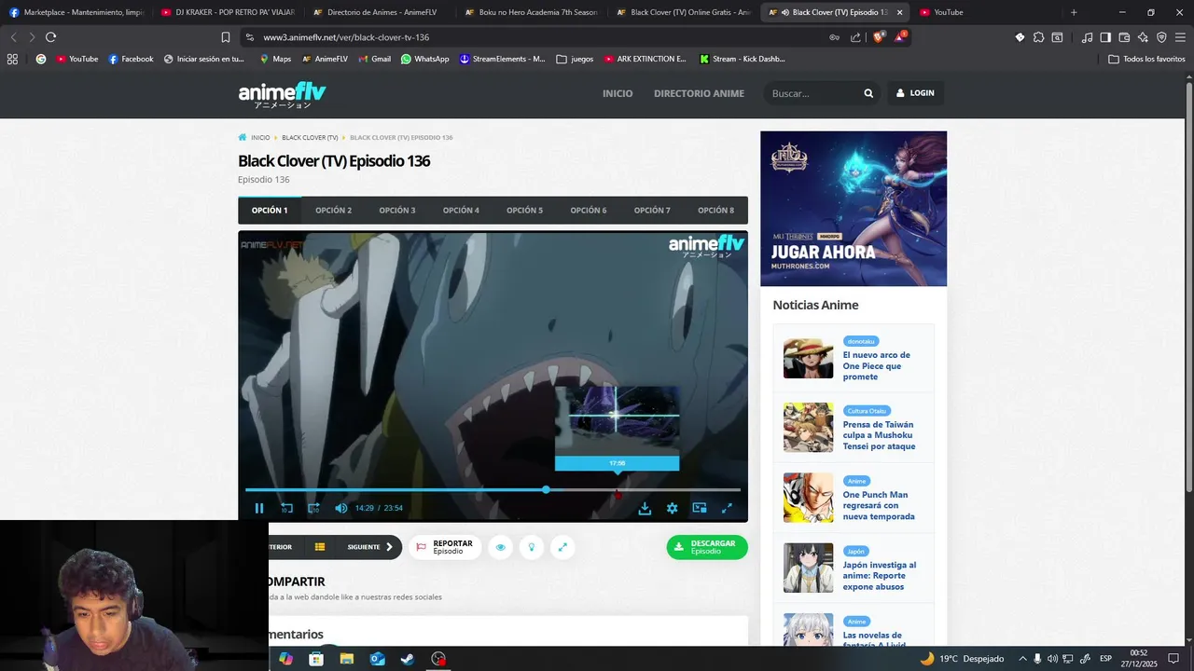
Task: Click the browser back arrow
Action: [13, 37]
